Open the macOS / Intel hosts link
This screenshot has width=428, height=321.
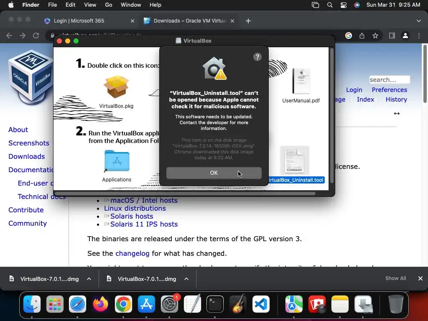coord(144,200)
